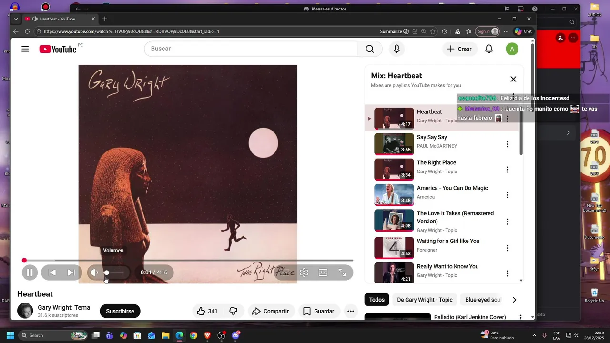Viewport: 610px width, 343px height.
Task: Select Waiting for a Girl like You title
Action: 448,241
